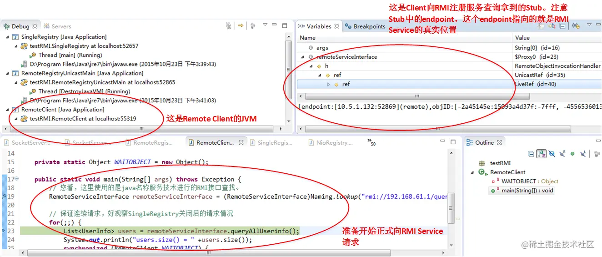Toggle Hide Non-Public Members in Outline
The image size is (602, 257).
tap(572, 154)
